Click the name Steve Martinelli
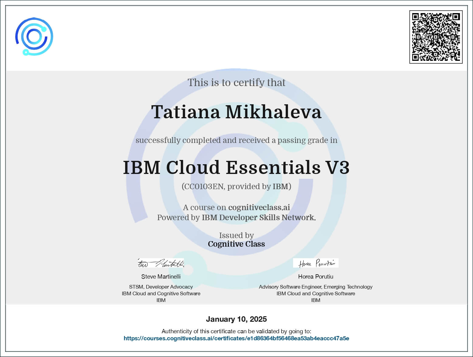This screenshot has width=473, height=357. 161,276
